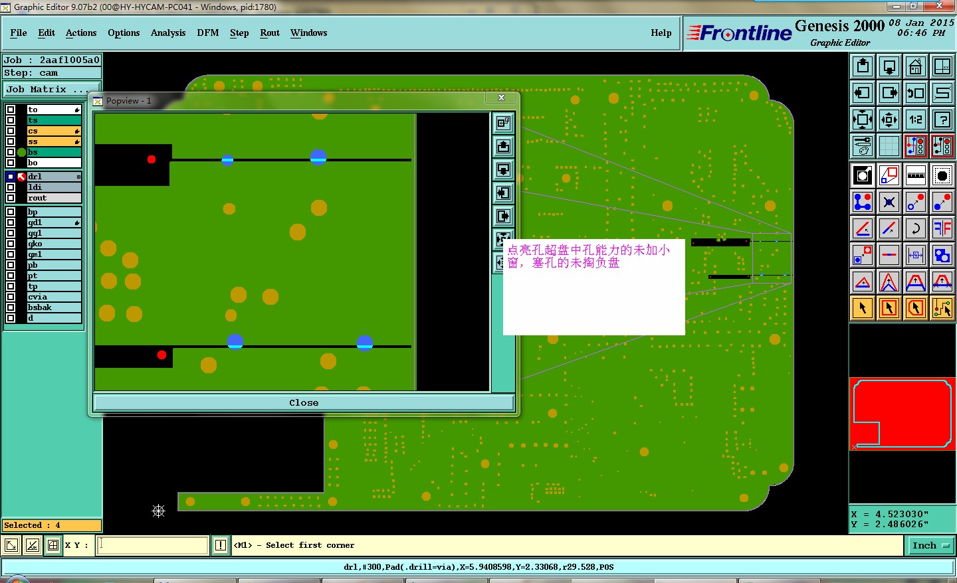957x583 pixels.
Task: Click the mirror F icon
Action: pos(942,228)
